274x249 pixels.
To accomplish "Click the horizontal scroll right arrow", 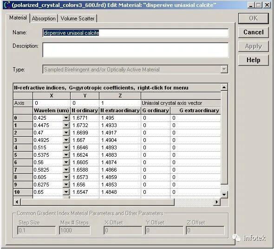I will 217,202.
